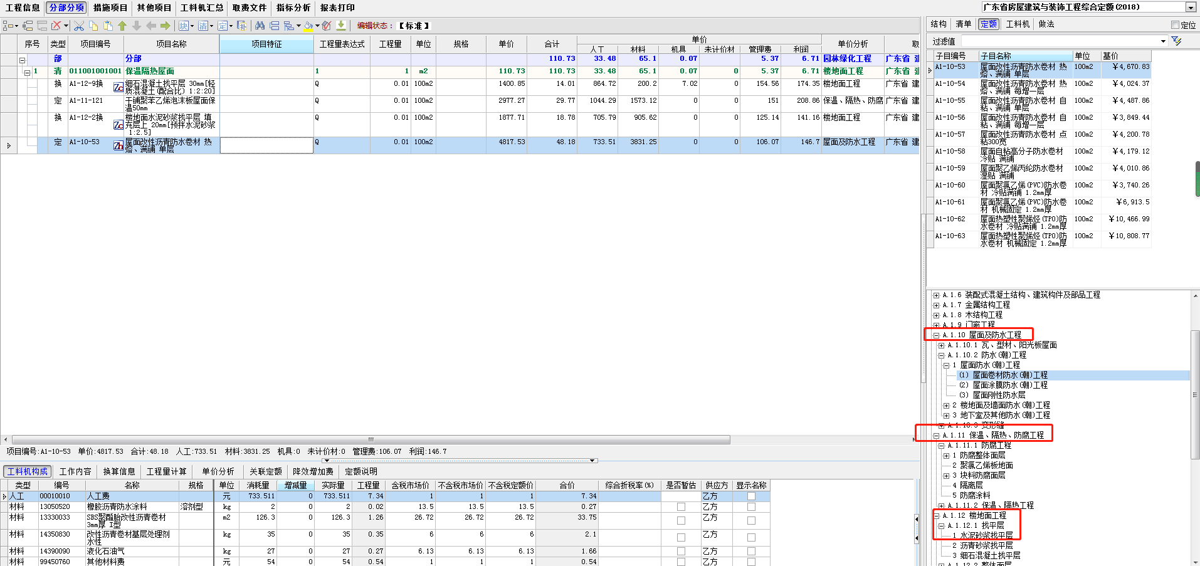The image size is (1200, 566).
Task: Click Zc icon on row A1-12-9换
Action: pos(118,87)
